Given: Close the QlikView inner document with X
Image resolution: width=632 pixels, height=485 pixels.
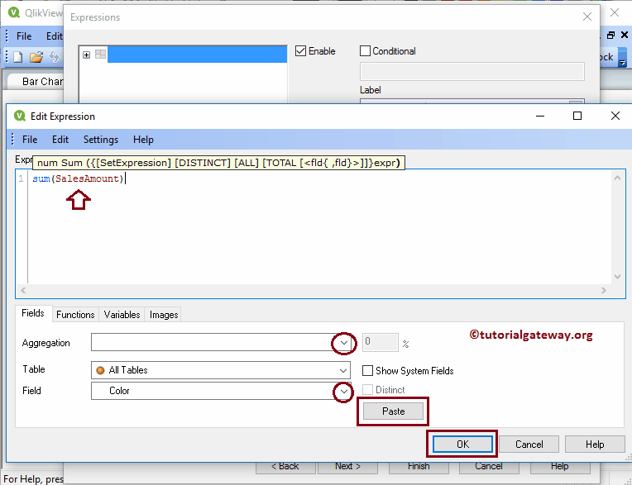Looking at the screenshot, I should [625, 35].
